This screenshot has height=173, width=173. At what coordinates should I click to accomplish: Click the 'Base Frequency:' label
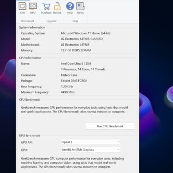coord(31,86)
